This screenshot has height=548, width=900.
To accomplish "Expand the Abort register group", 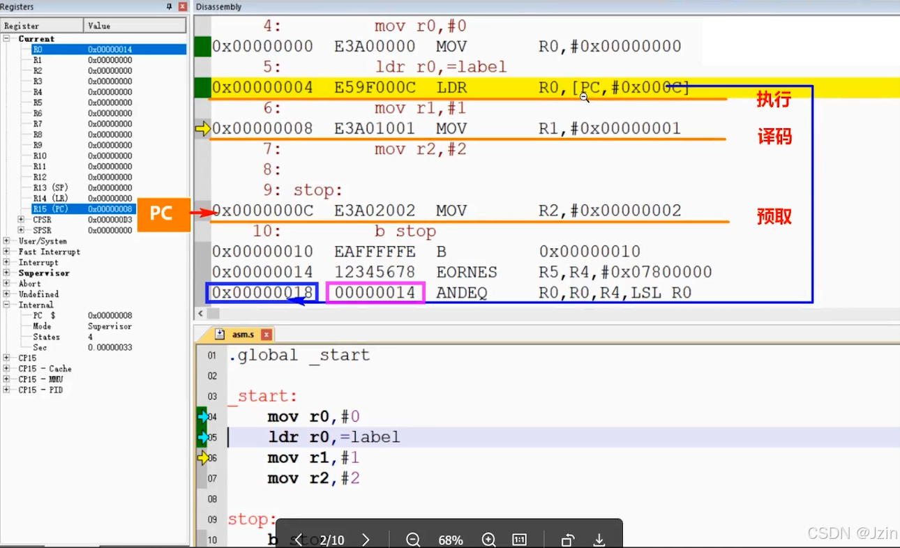I will point(6,284).
